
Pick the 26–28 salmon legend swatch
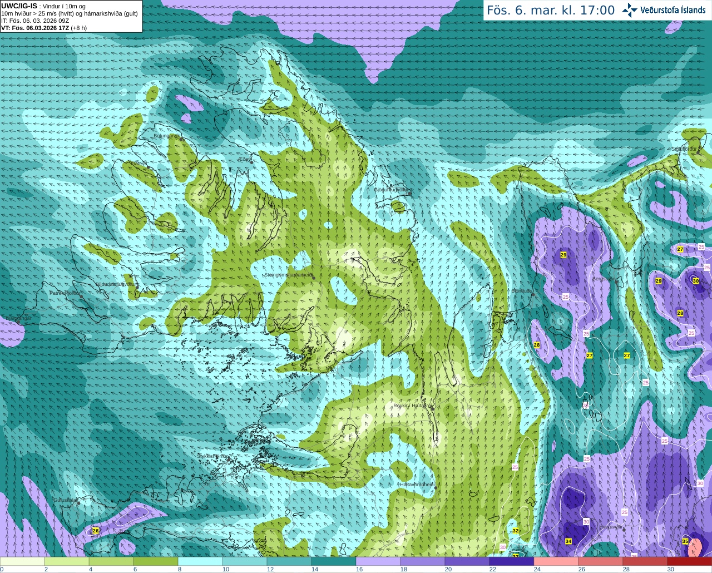click(601, 561)
